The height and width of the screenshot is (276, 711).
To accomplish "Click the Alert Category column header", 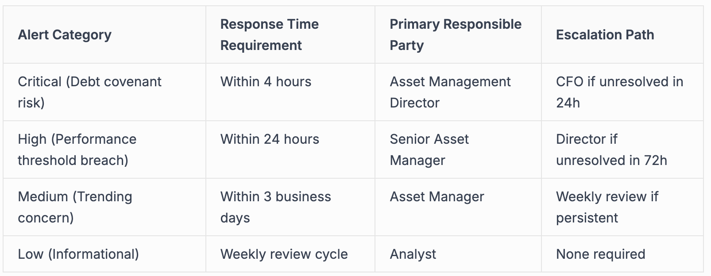I will tap(65, 34).
